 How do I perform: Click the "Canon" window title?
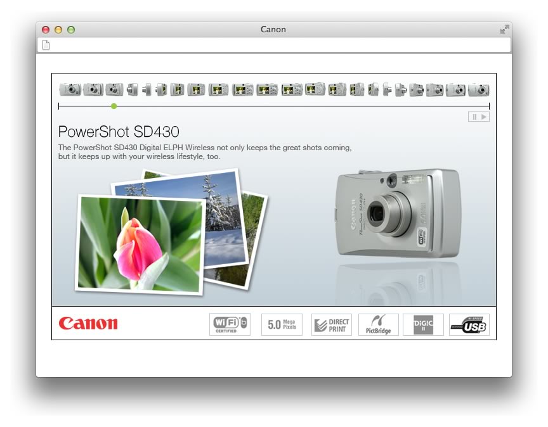[273, 29]
